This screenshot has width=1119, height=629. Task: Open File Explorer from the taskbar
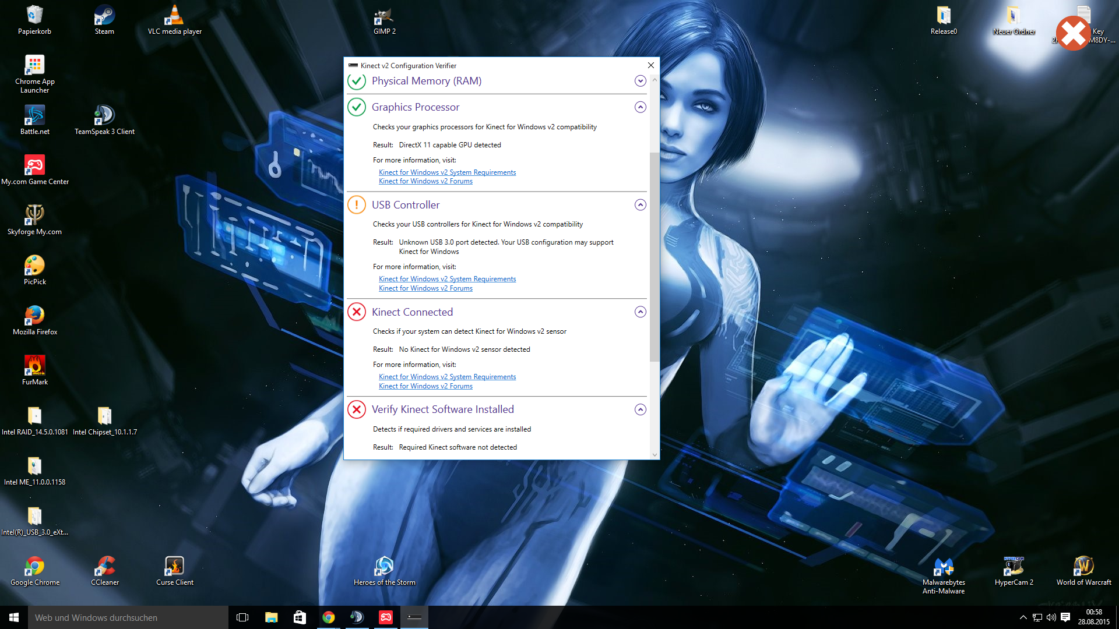(271, 617)
